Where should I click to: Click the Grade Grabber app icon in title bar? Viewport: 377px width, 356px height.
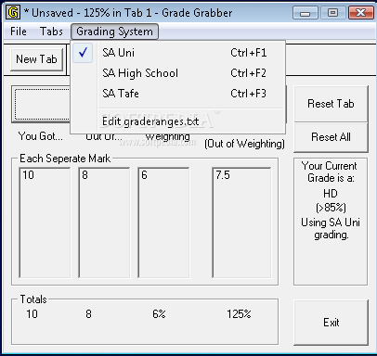[13, 13]
